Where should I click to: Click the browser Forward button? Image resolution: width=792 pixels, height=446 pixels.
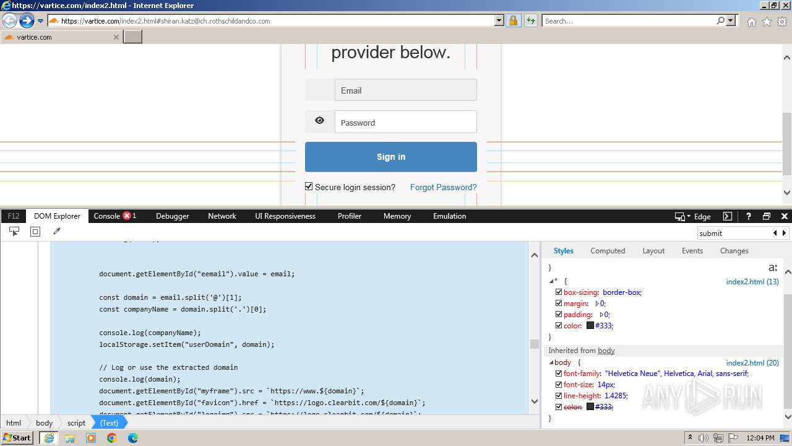27,21
